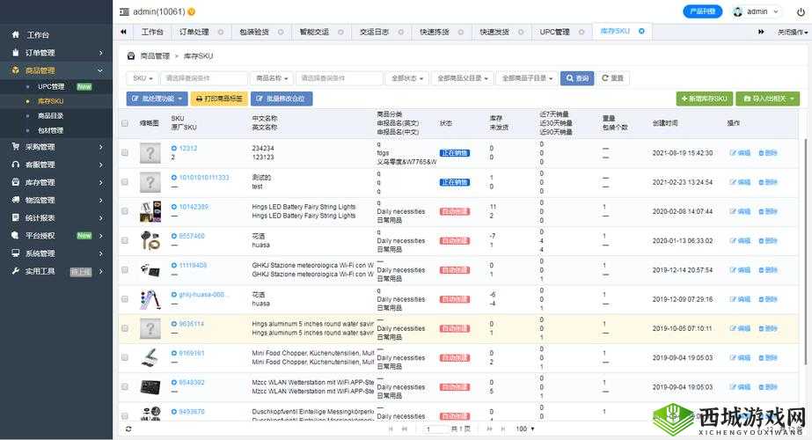Click the 客服管理 headset icon
Viewport: 812px width, 440px height.
[x=16, y=165]
